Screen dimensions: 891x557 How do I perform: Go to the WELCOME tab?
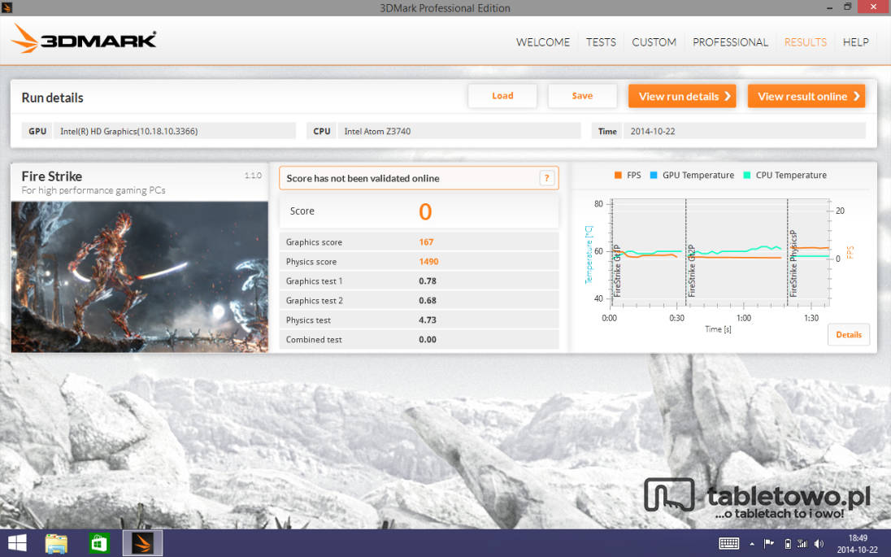tap(543, 42)
